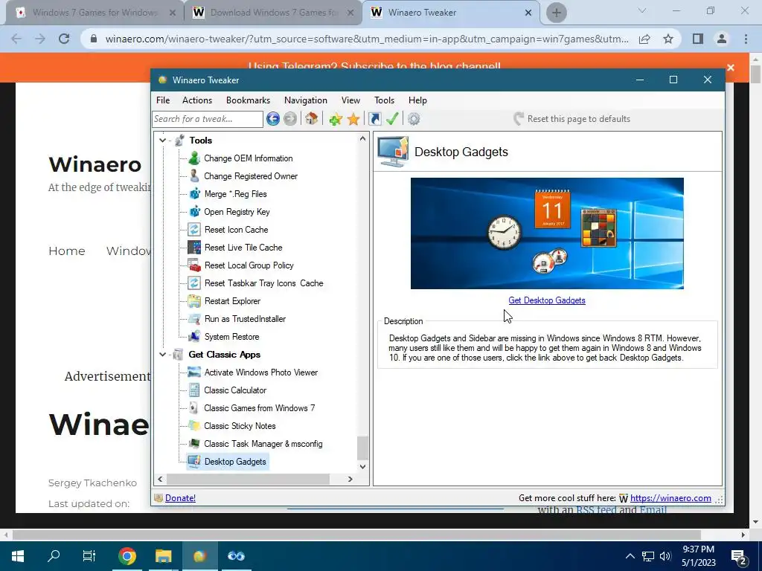Open settings gear icon in Winaero toolbar
Viewport: 762px width, 571px height.
(x=414, y=119)
